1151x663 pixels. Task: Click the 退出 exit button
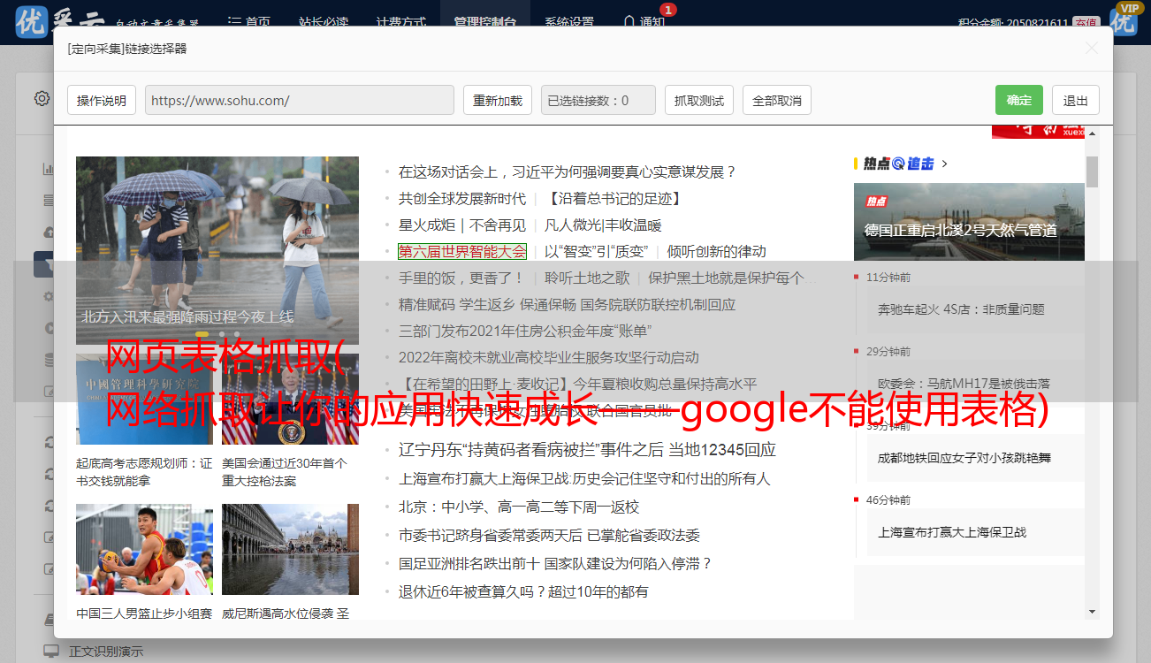coord(1075,101)
